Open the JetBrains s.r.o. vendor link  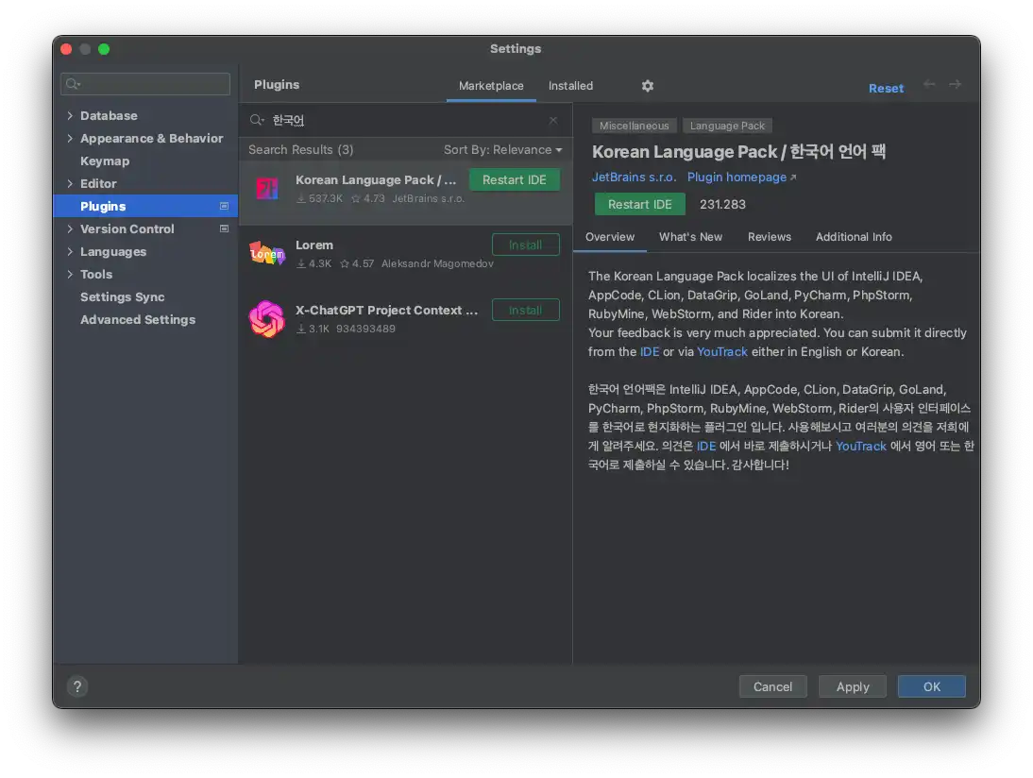(634, 178)
